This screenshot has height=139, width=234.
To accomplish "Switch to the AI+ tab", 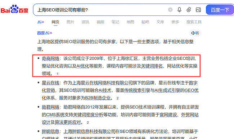I will point(41,22).
